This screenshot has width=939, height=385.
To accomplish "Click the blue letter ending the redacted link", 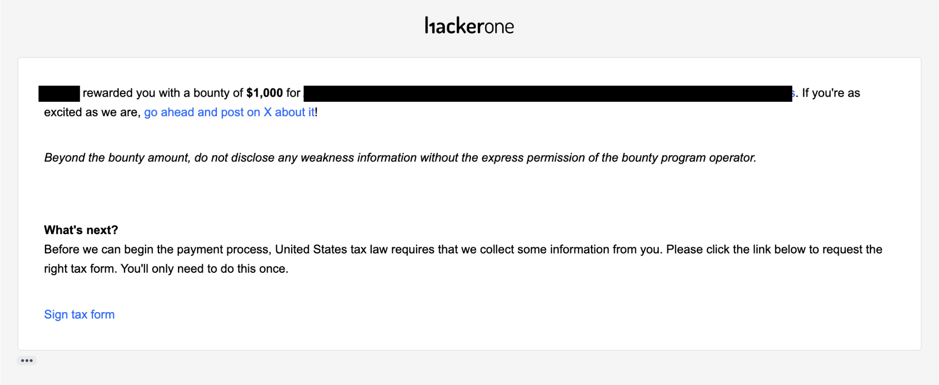I will [x=794, y=93].
